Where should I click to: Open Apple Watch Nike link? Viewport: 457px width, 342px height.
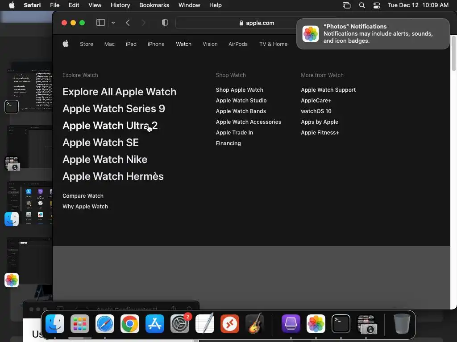coord(105,159)
